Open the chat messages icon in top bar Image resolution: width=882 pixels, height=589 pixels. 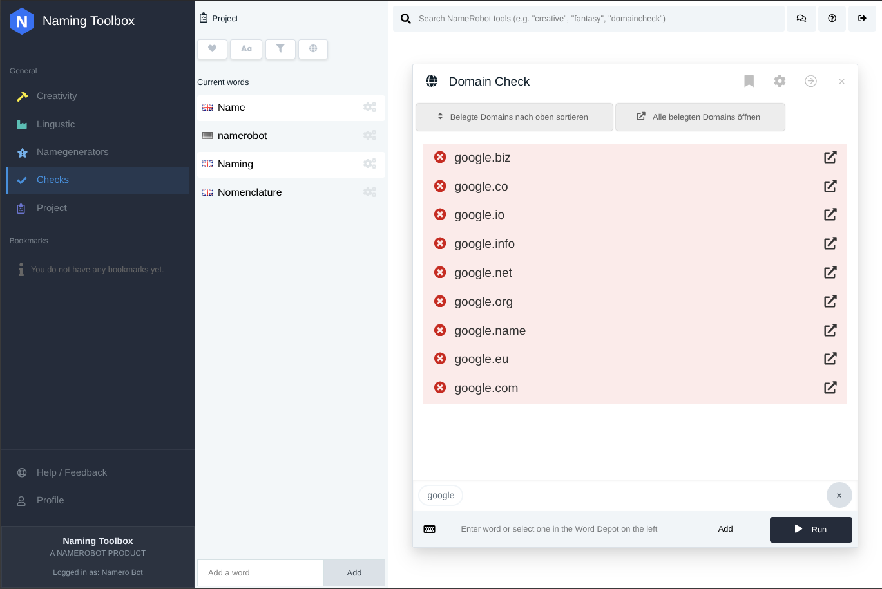click(x=801, y=19)
